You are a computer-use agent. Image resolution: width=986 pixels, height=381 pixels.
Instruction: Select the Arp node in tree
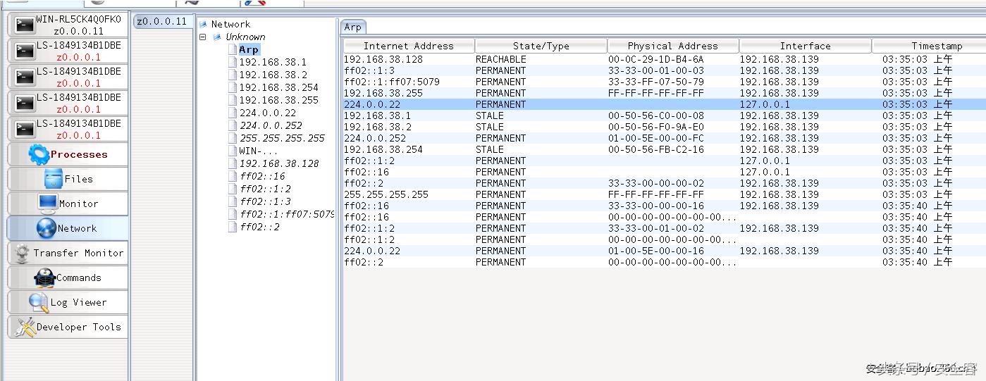248,50
